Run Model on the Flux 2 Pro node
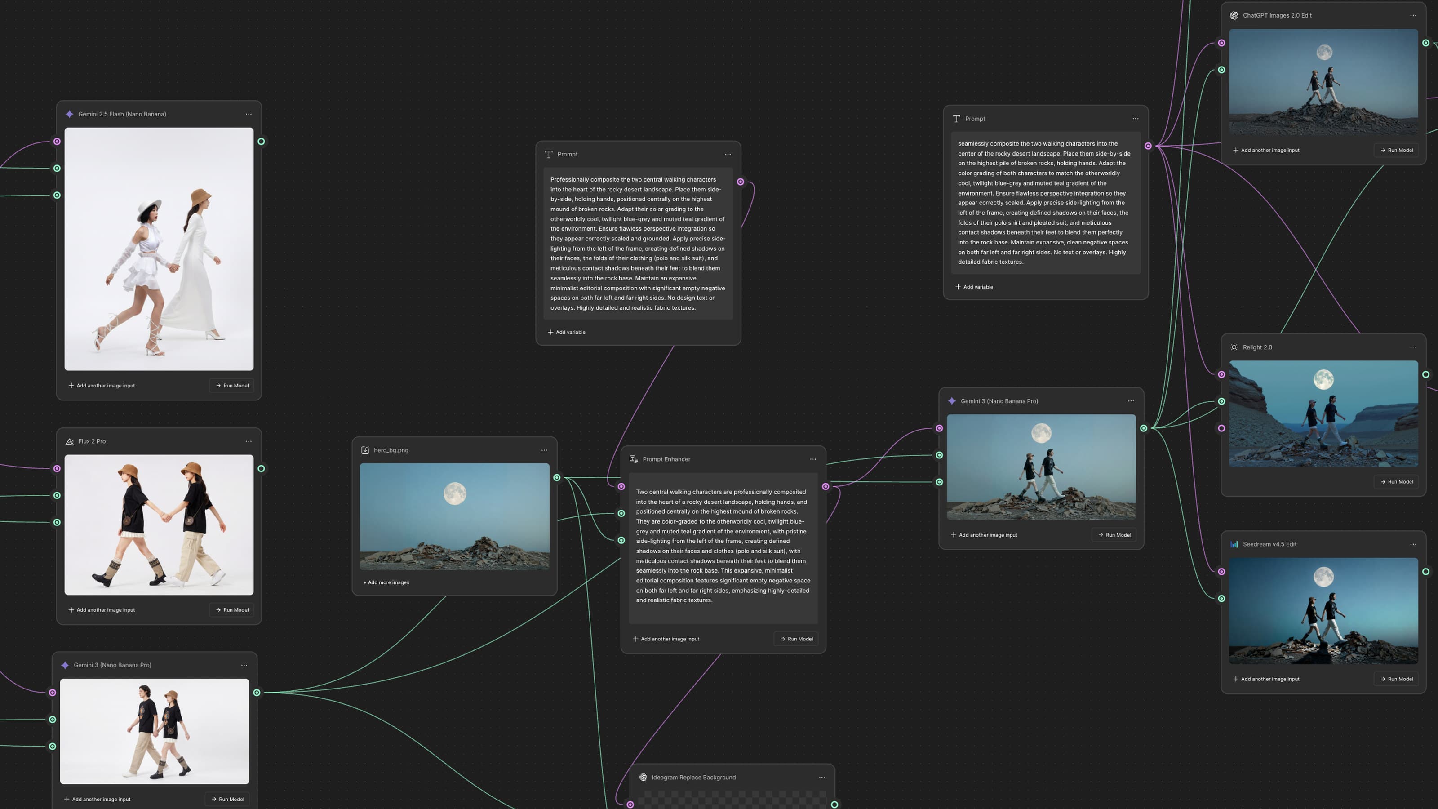The width and height of the screenshot is (1438, 809). [x=232, y=610]
